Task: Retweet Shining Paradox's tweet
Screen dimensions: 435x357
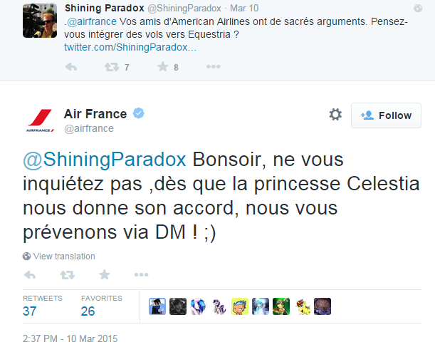Action: (112, 67)
